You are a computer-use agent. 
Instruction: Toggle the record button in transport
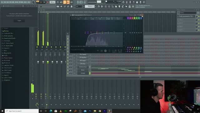pyautogui.click(x=47, y=2)
